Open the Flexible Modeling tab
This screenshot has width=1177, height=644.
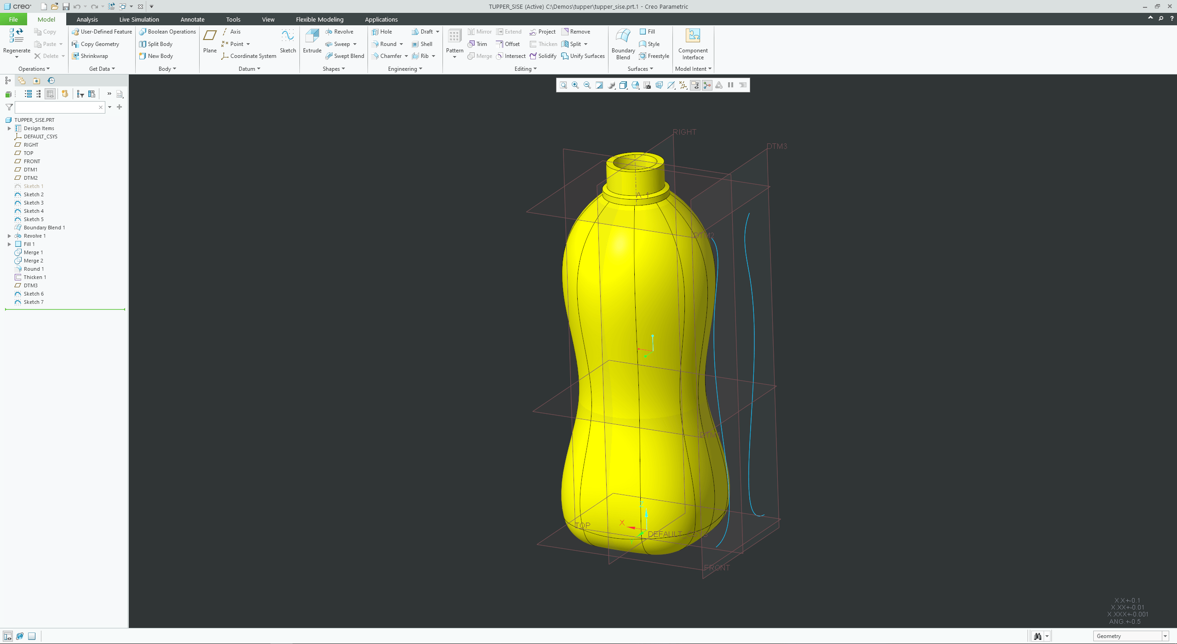[319, 19]
